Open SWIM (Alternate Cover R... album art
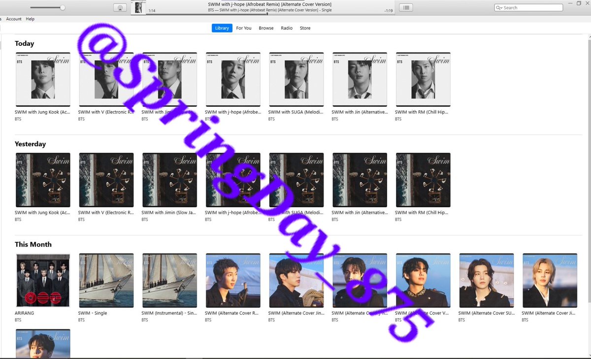 (233, 280)
